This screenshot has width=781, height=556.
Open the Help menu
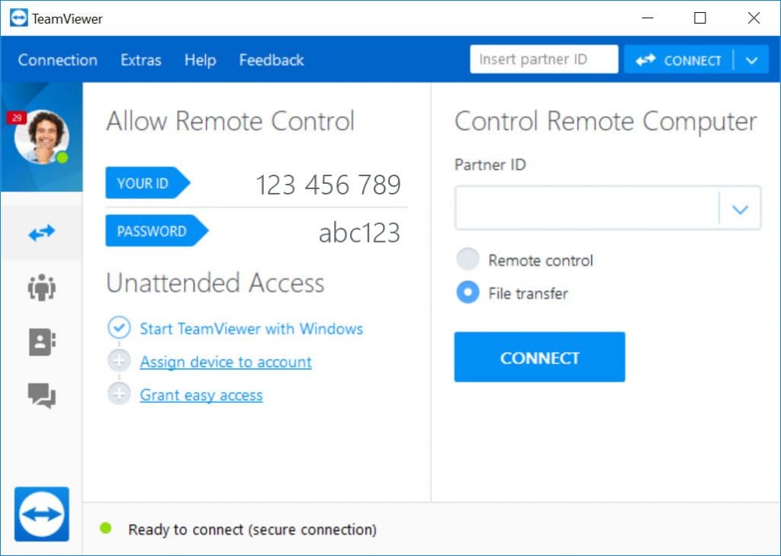[199, 59]
